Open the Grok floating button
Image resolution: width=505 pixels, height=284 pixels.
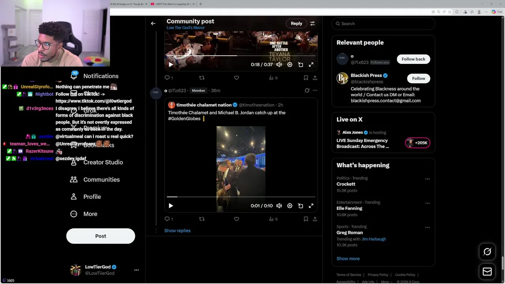[487, 252]
